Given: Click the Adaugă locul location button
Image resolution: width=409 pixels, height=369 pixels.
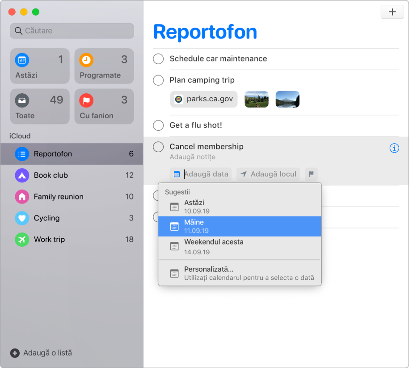Looking at the screenshot, I should [x=268, y=174].
